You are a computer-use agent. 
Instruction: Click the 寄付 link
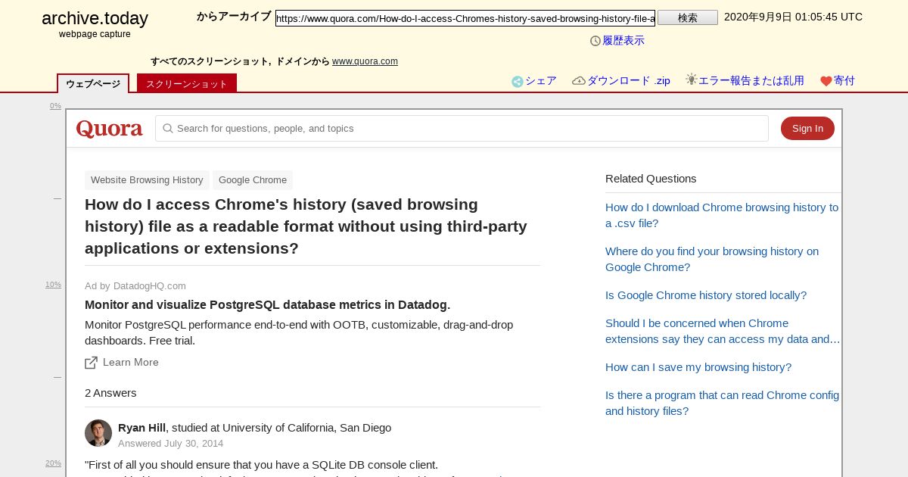pos(844,81)
